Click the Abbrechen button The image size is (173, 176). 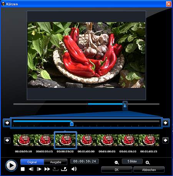[x=149, y=169]
